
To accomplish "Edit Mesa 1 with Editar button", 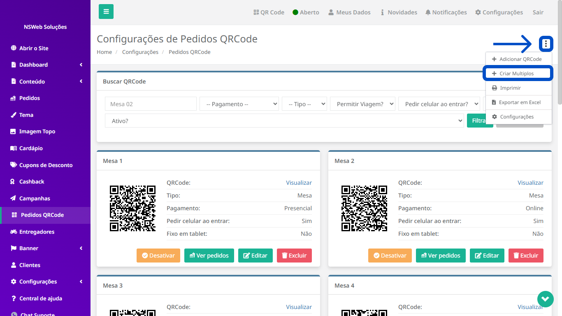I will (255, 256).
